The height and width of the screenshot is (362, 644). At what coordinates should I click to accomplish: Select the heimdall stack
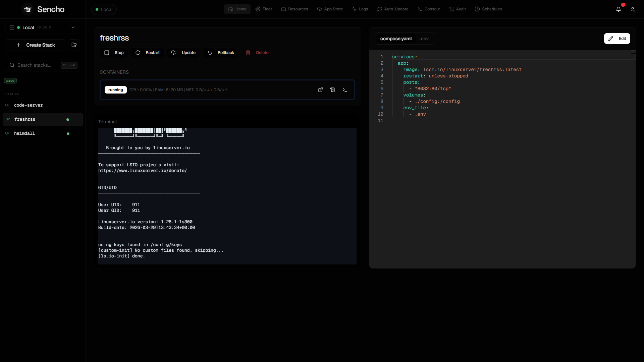click(x=43, y=133)
